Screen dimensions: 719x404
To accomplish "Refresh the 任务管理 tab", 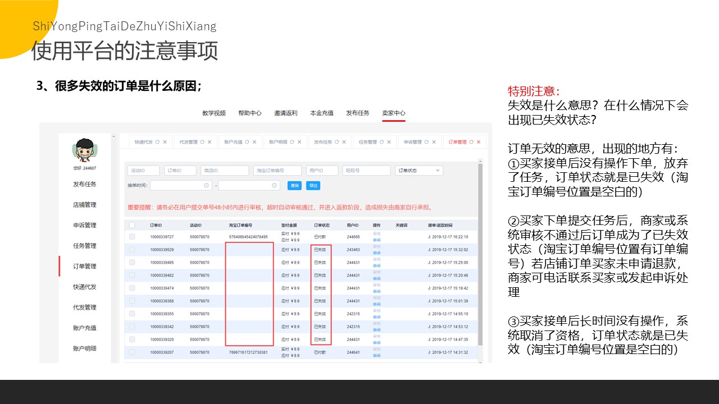I will (x=381, y=142).
